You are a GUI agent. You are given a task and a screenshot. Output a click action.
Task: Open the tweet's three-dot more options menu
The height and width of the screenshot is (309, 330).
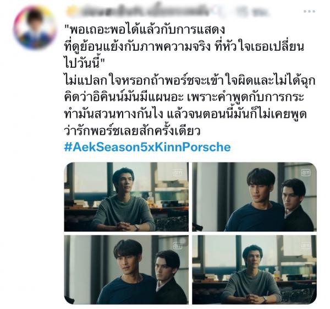[x=309, y=12]
